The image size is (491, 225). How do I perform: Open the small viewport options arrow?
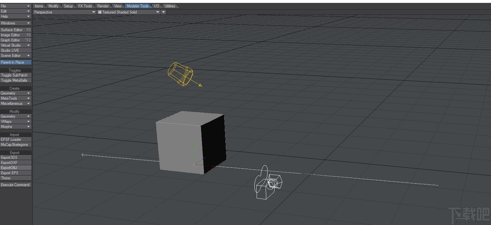pos(163,12)
